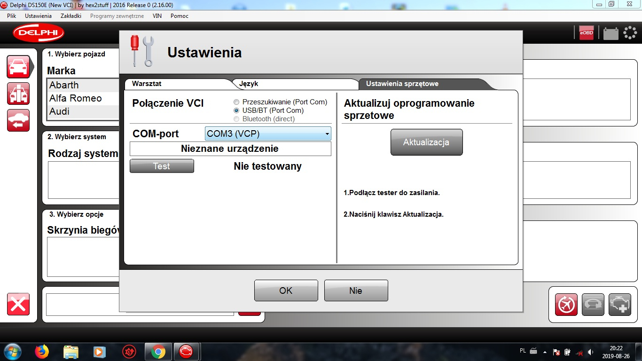Click the car with back arrow sidebar icon
This screenshot has width=642, height=361.
point(18,120)
